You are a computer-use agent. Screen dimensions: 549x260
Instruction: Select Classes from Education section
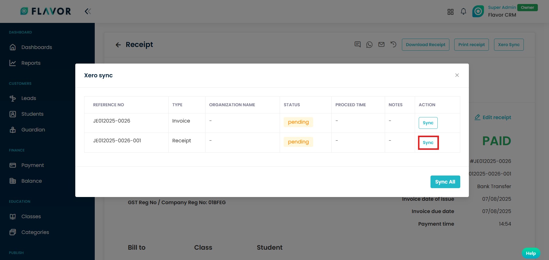point(31,216)
